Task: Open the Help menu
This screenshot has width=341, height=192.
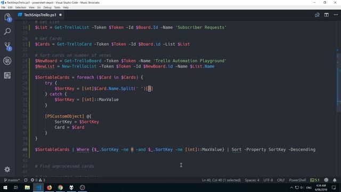Action: 66,7
